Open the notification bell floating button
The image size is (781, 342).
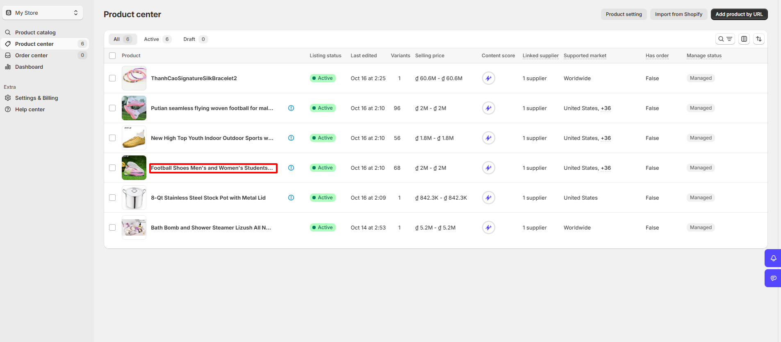tap(773, 258)
